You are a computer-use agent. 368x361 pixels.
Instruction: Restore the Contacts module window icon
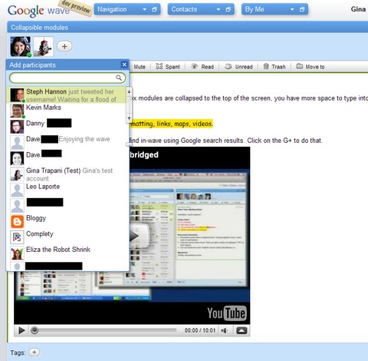click(x=228, y=9)
